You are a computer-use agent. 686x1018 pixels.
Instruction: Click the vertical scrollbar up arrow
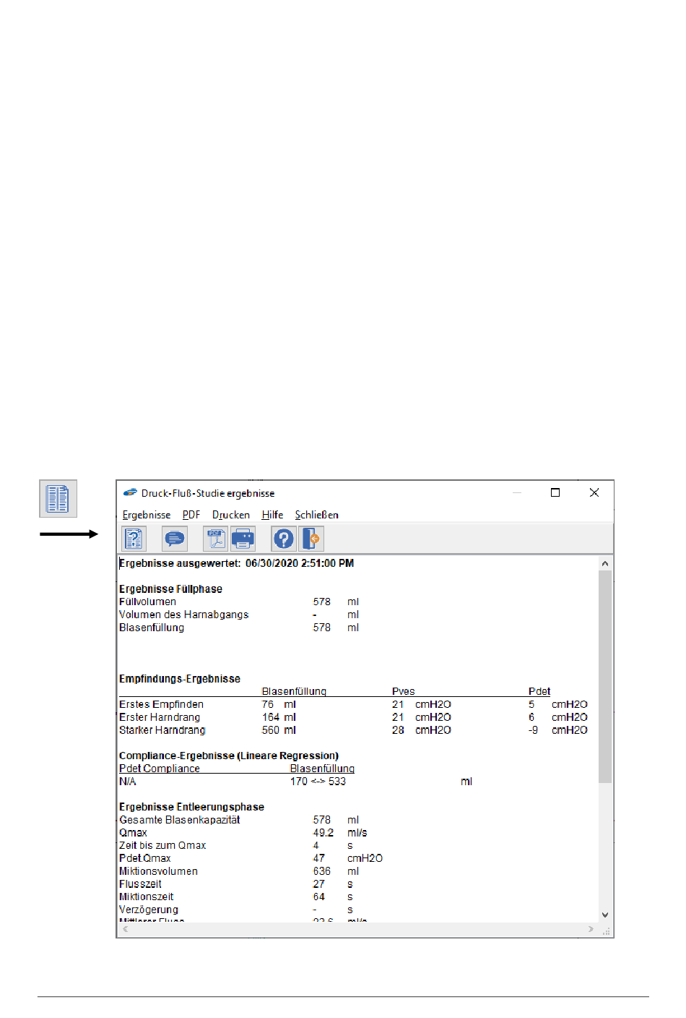click(605, 563)
